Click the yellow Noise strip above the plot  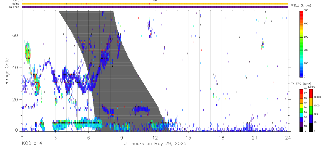(155, 4)
